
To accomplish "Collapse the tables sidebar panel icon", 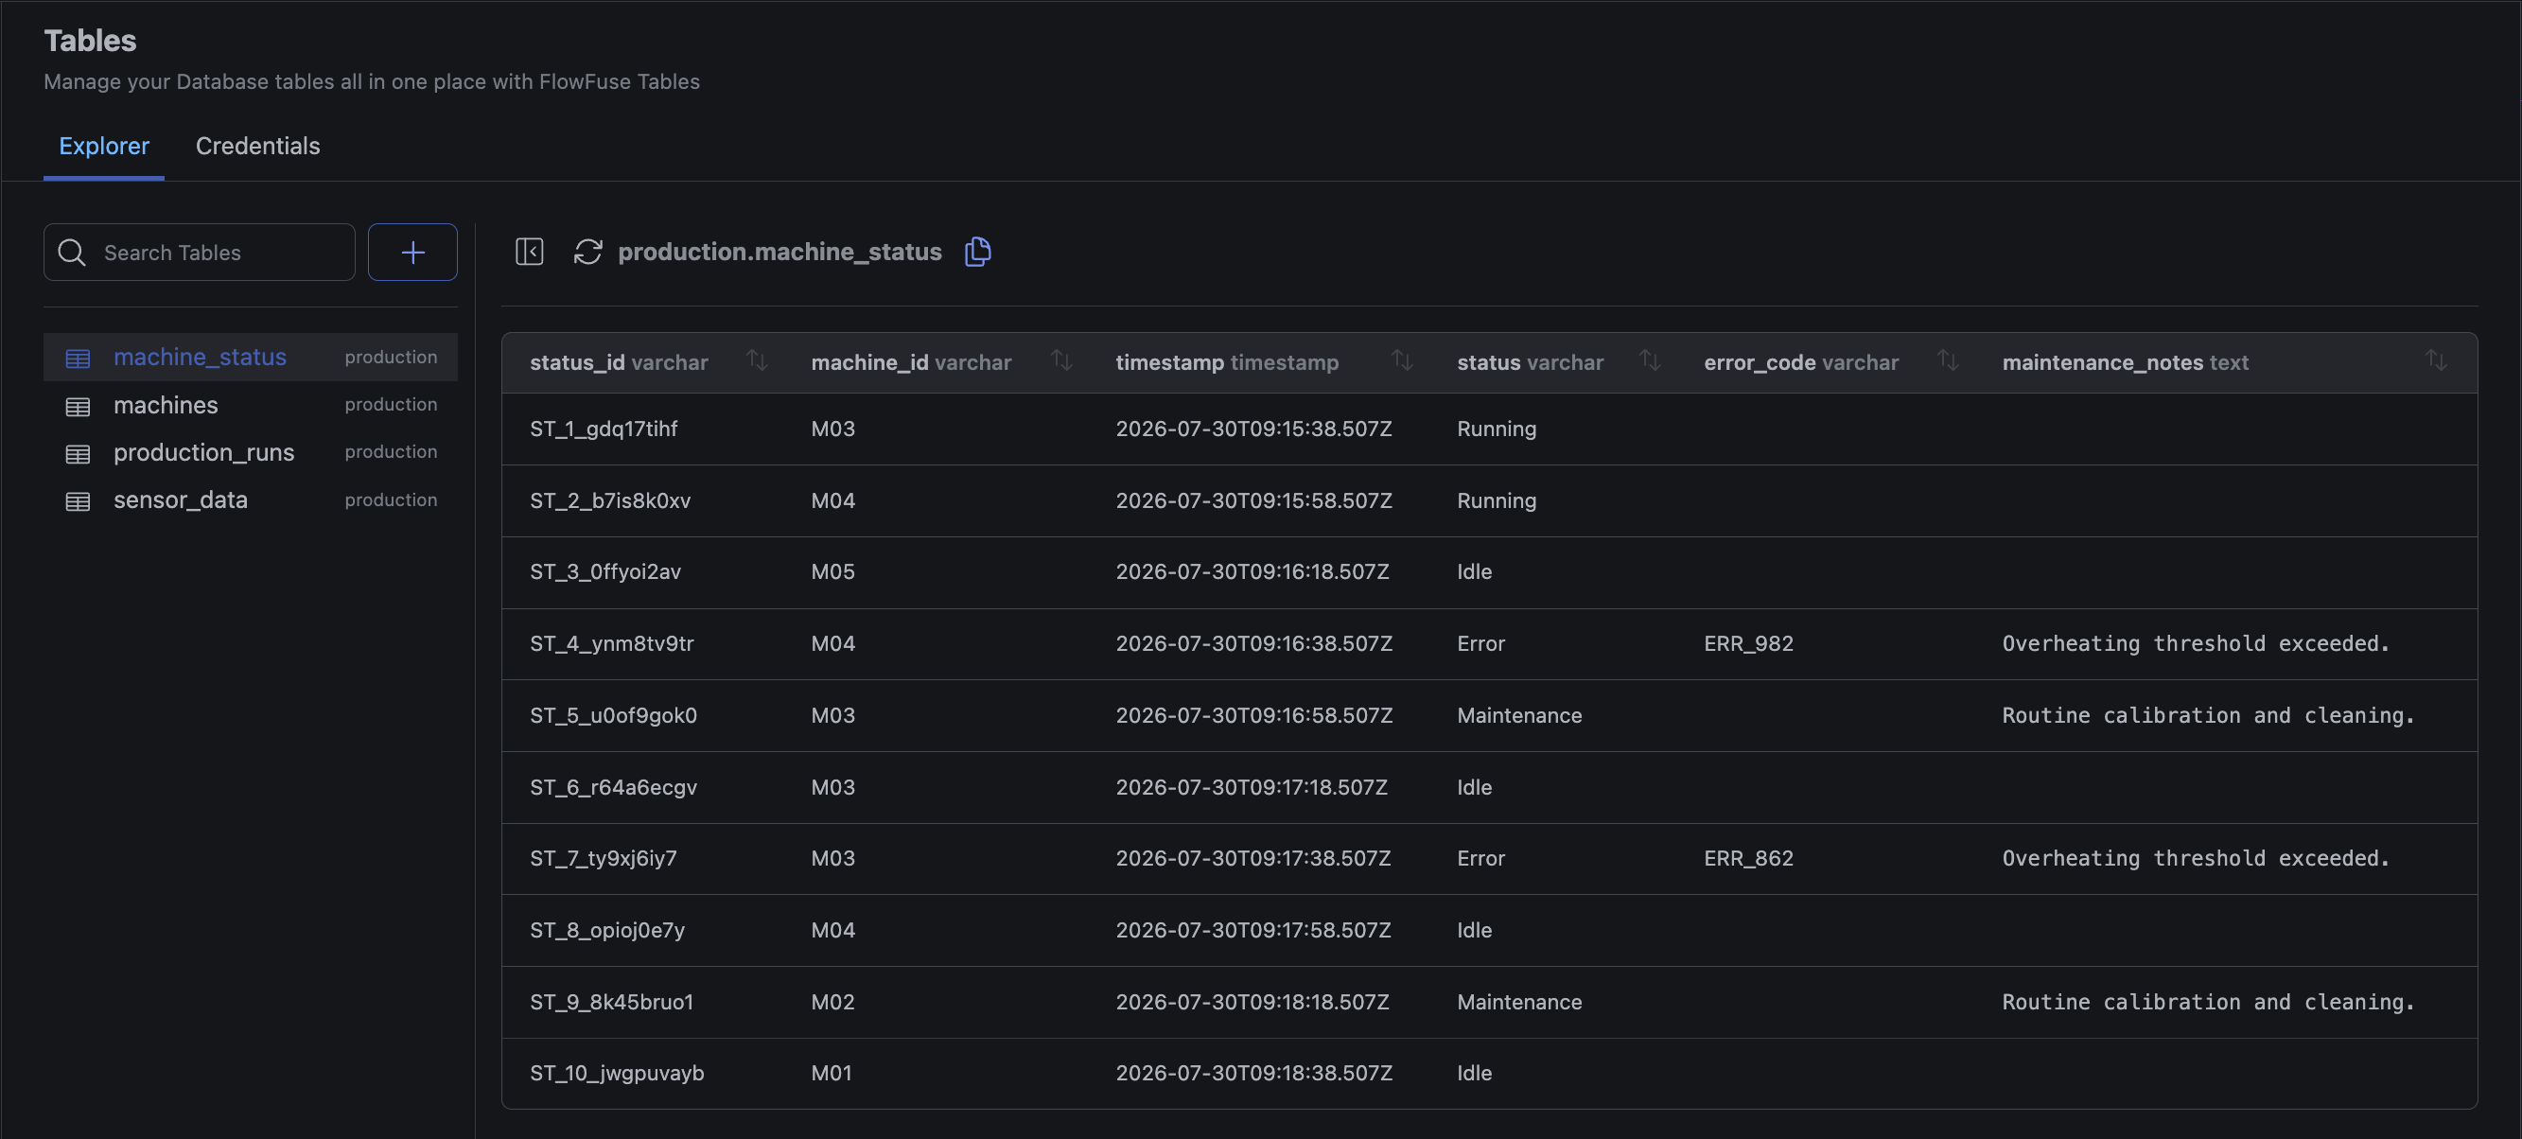I will [x=529, y=252].
